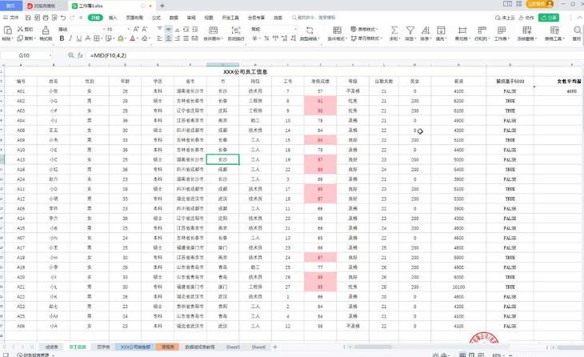Click the Redo arrow

72,18
